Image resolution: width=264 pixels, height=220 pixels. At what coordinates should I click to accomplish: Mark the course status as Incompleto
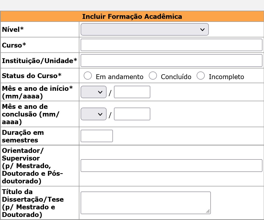(x=201, y=76)
